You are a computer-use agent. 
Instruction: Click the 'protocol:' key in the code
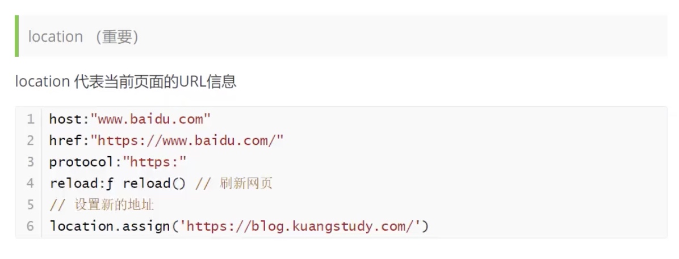[x=86, y=162]
